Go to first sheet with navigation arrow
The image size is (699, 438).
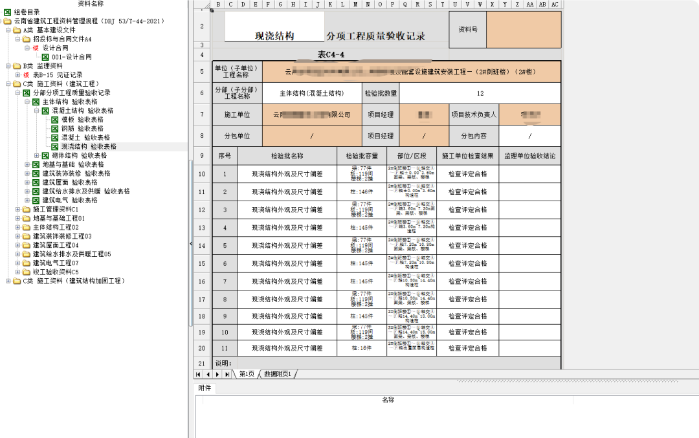(x=199, y=375)
